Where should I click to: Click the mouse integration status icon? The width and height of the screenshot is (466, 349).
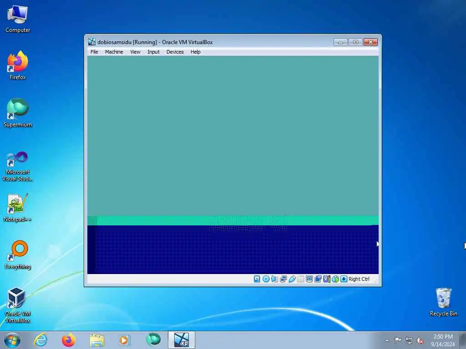tap(335, 279)
